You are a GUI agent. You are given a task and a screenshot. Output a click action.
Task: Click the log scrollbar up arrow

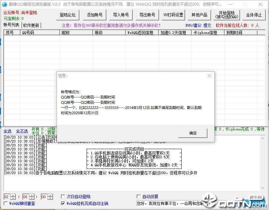(262, 138)
